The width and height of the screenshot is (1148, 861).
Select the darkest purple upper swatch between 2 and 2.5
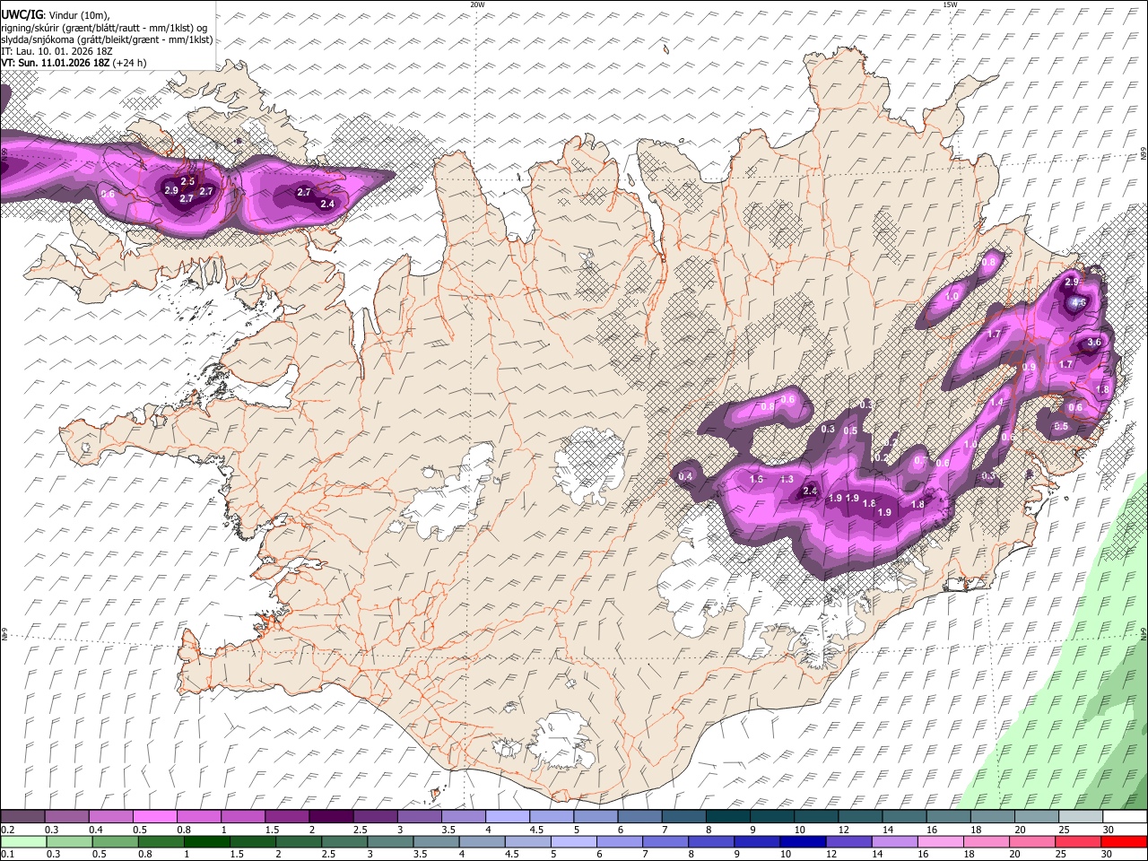click(331, 817)
